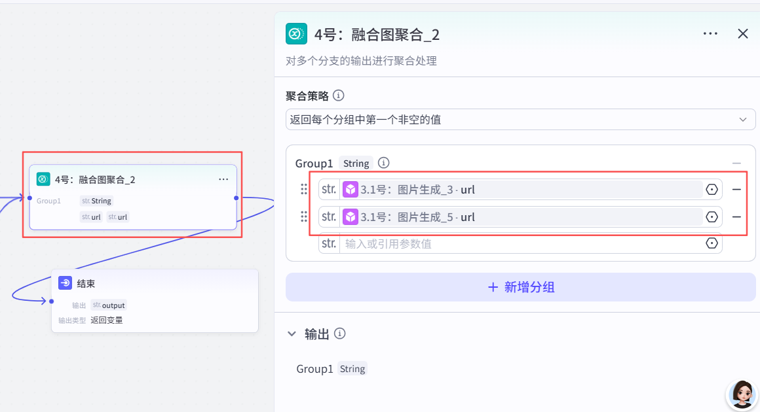Click info icon next to 输出
This screenshot has width=760, height=412.
(x=340, y=333)
